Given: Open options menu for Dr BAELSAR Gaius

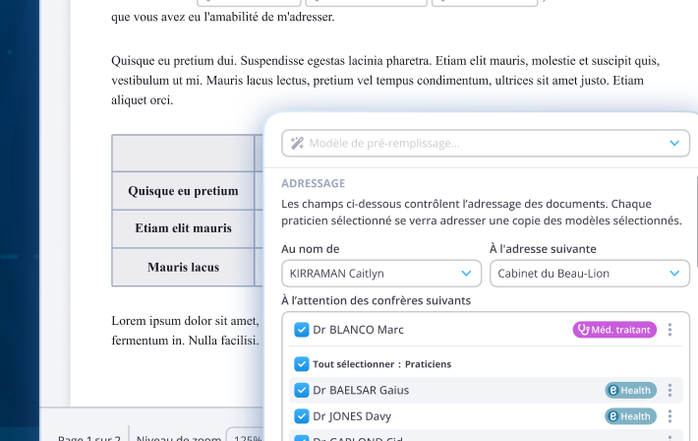Looking at the screenshot, I should (x=669, y=390).
